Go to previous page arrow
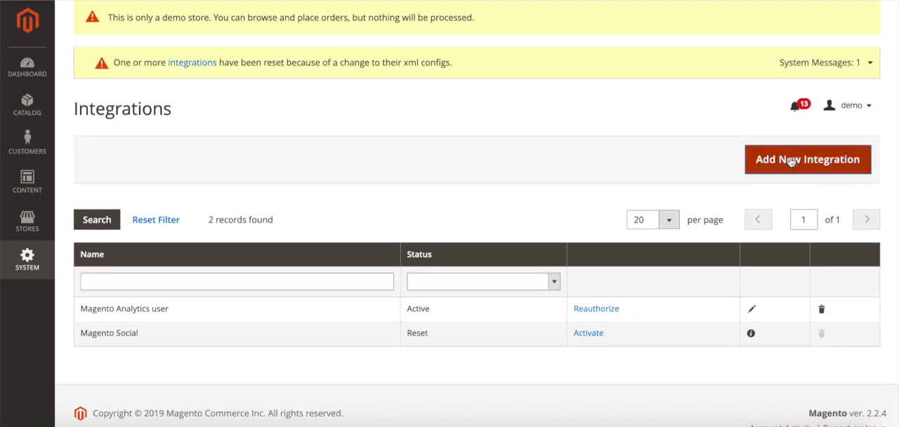Viewport: 899px width, 427px height. tap(757, 220)
